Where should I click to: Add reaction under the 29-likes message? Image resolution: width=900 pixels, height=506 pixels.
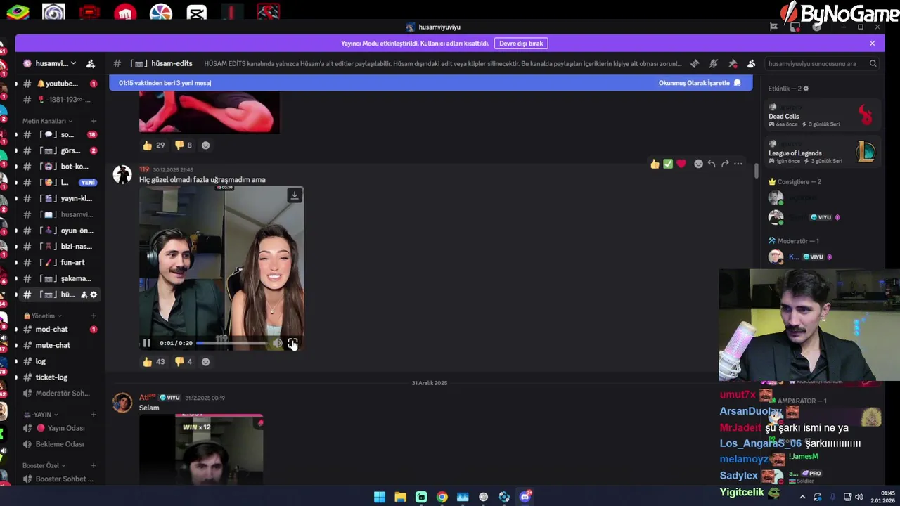(x=205, y=145)
